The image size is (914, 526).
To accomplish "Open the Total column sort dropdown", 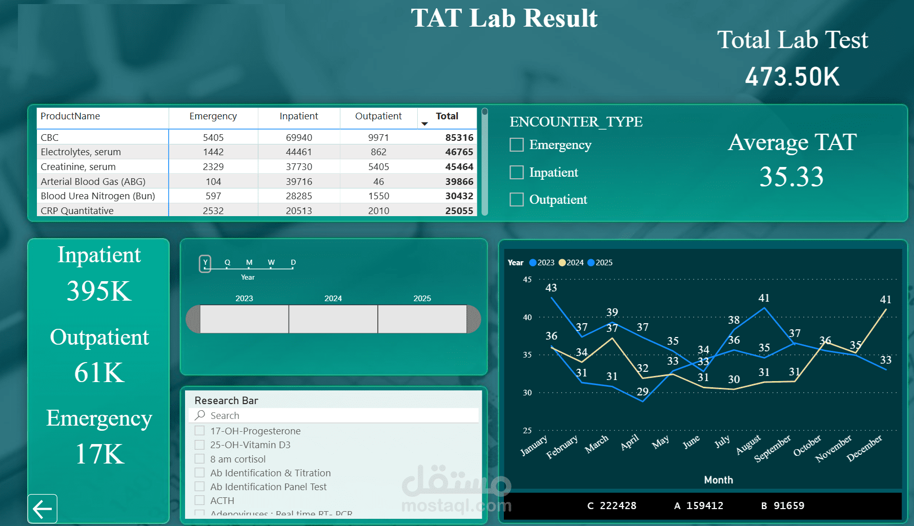I will click(424, 123).
